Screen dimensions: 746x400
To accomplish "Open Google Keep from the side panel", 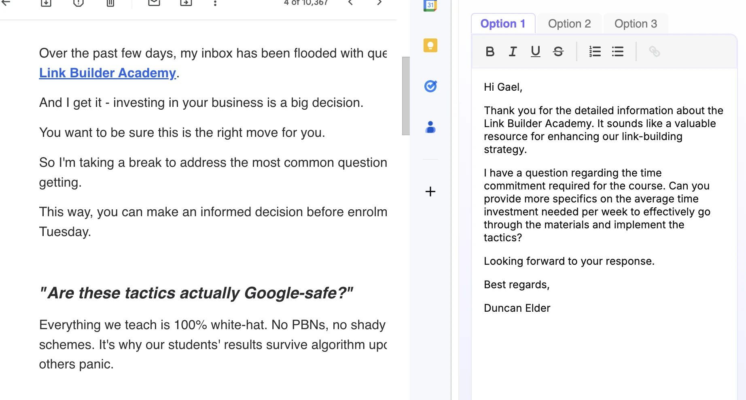I will point(430,45).
